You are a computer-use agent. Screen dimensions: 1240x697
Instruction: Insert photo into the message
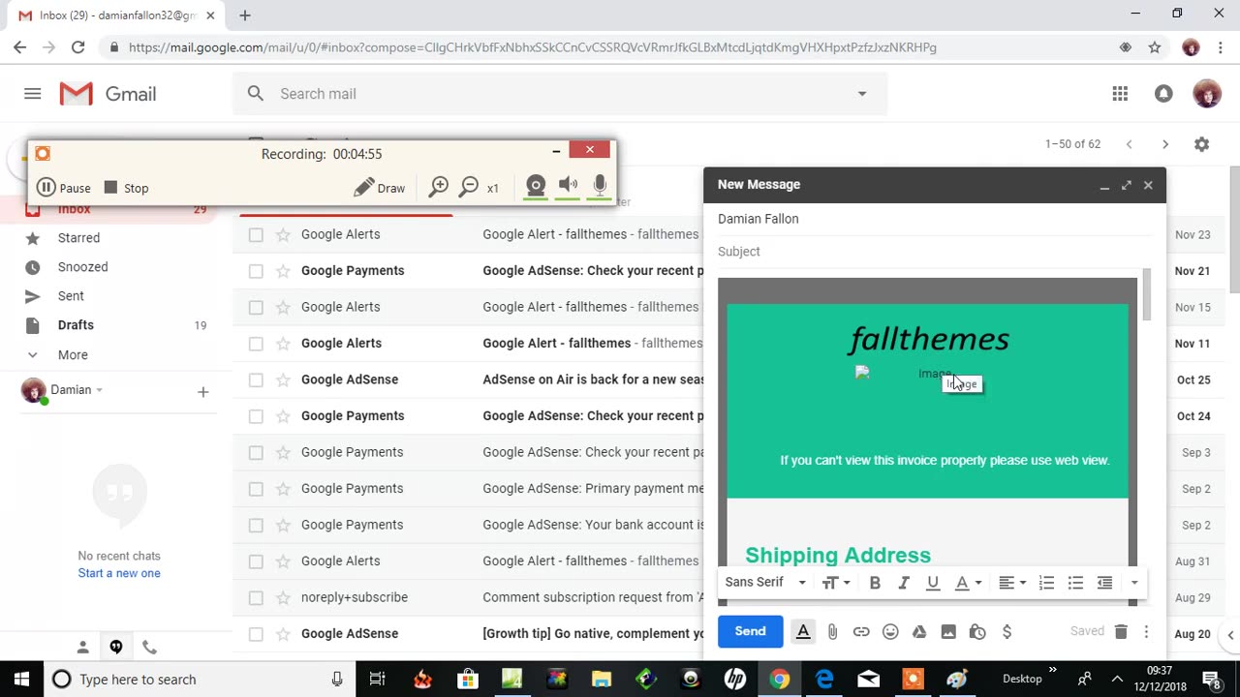pyautogui.click(x=948, y=632)
